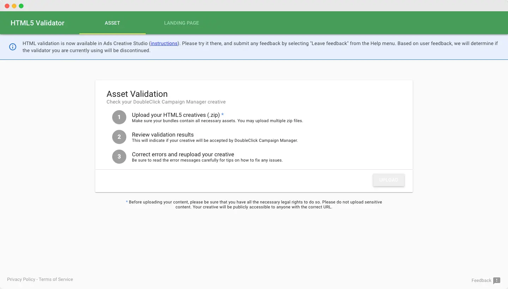Select step circle 3 for correcting errors
This screenshot has width=508, height=289.
pyautogui.click(x=119, y=156)
